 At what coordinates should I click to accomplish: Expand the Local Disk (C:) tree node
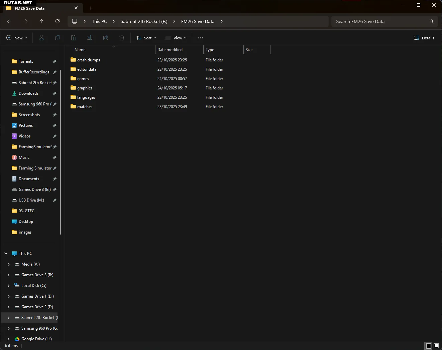9,286
